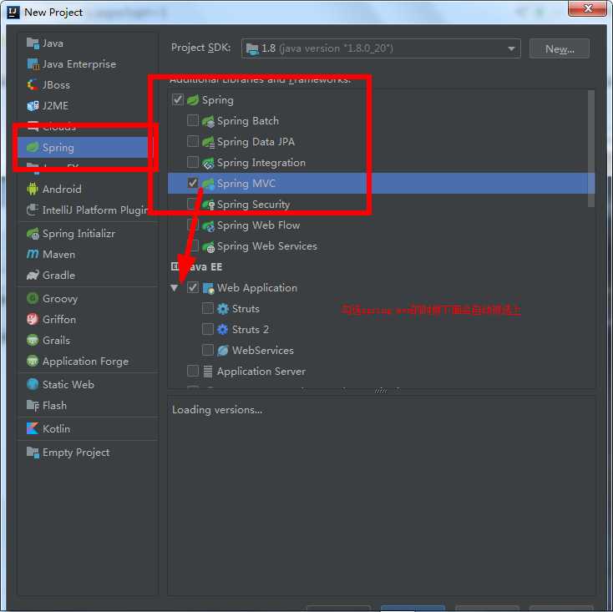The width and height of the screenshot is (613, 612).
Task: Click the Struts gear icon
Action: [x=223, y=309]
